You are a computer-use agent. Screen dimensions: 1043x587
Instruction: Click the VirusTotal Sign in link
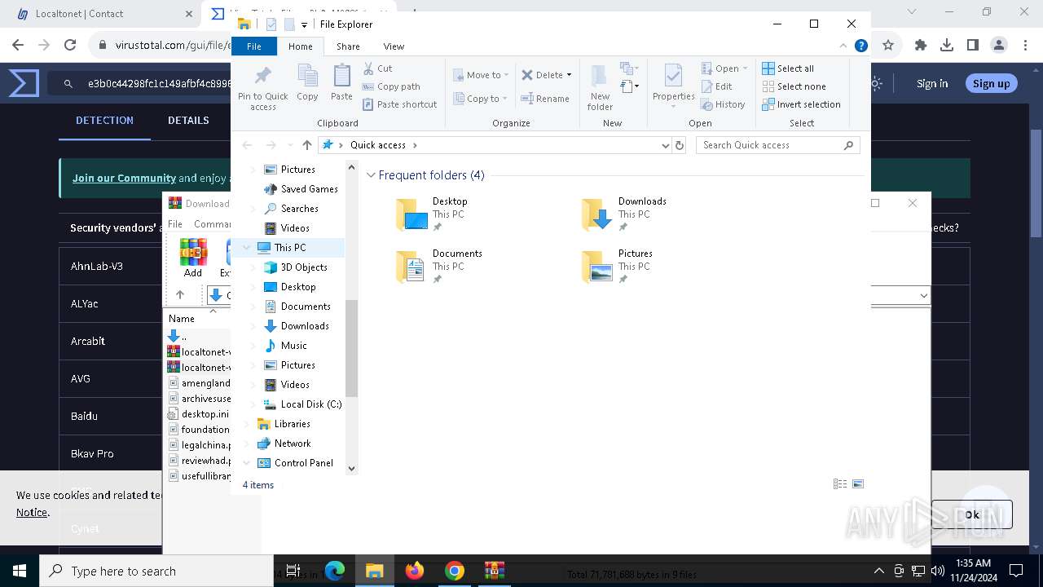[x=932, y=83]
